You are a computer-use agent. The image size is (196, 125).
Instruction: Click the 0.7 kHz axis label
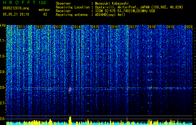(3, 103)
